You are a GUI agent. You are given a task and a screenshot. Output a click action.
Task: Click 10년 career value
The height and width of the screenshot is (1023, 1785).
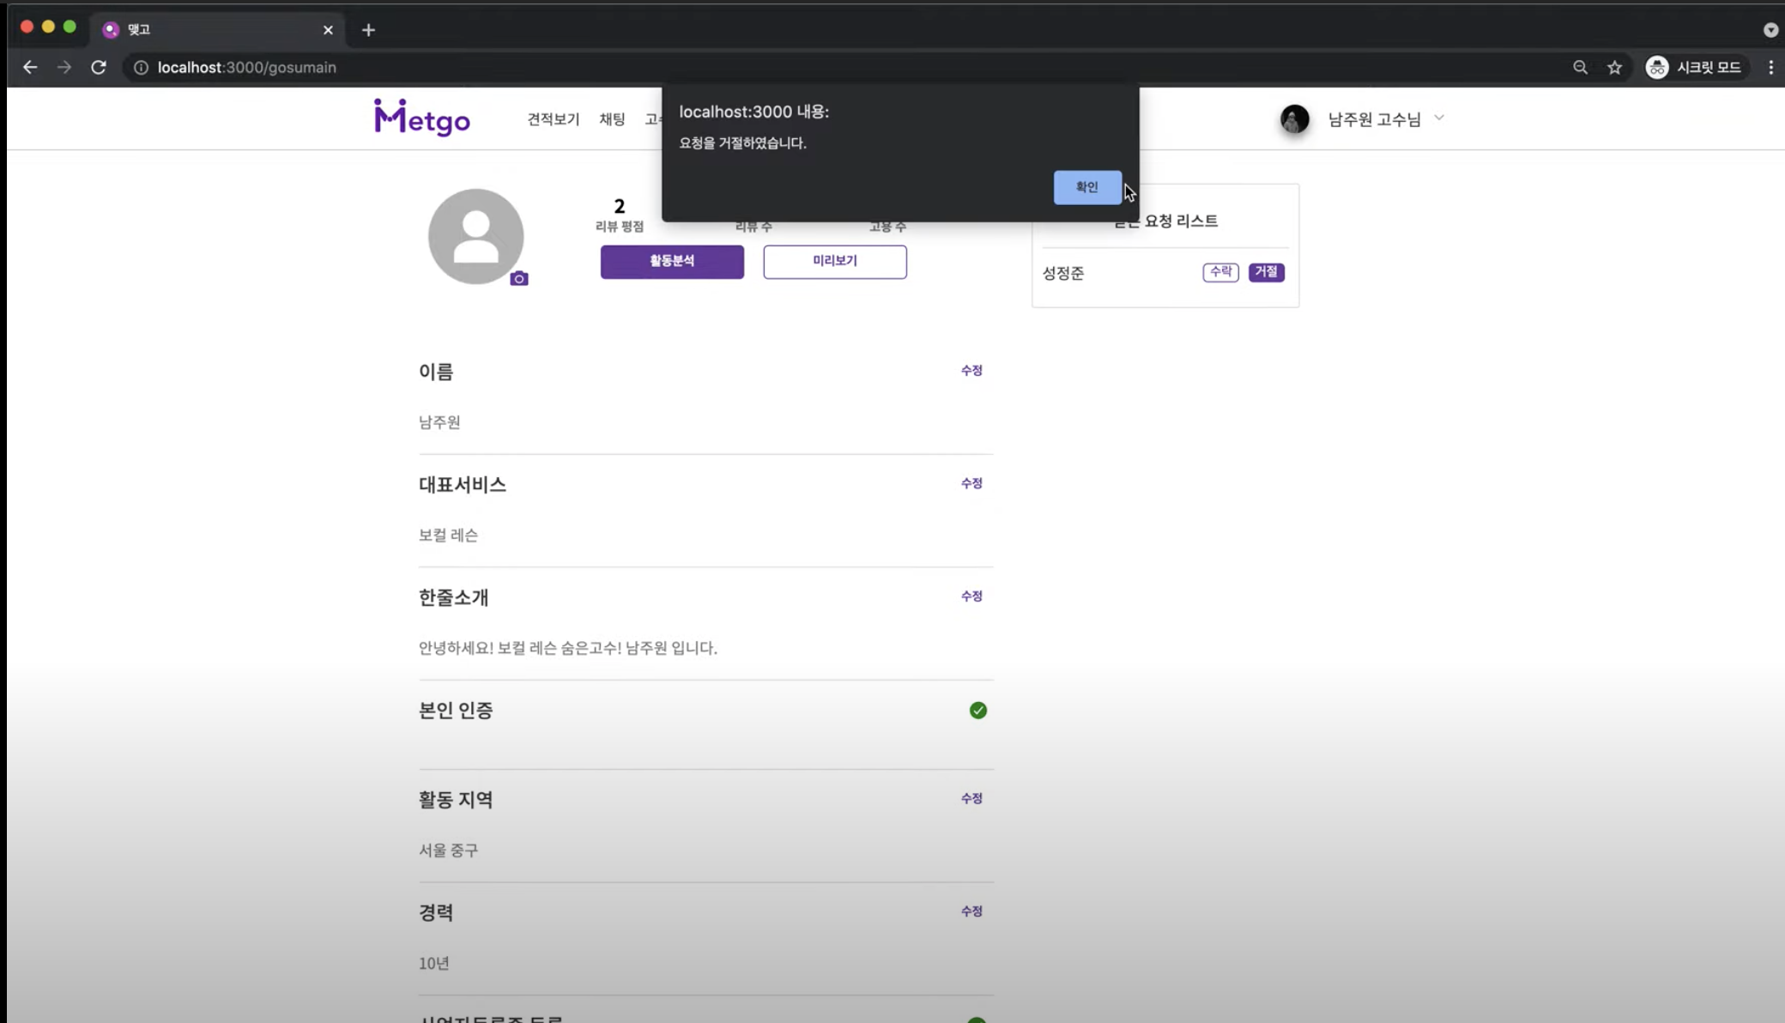(434, 964)
